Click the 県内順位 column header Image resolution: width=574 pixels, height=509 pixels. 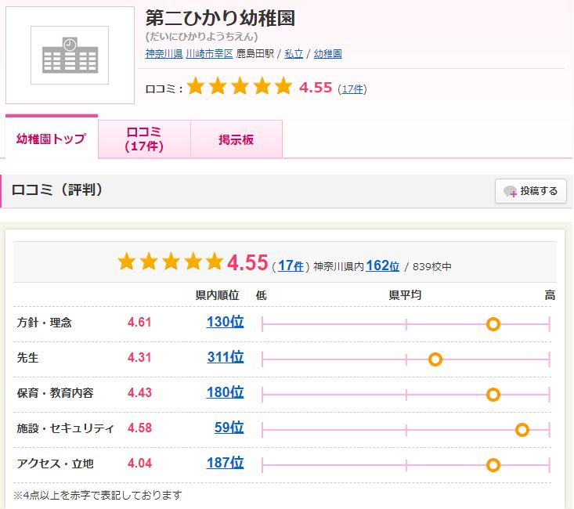(x=217, y=295)
